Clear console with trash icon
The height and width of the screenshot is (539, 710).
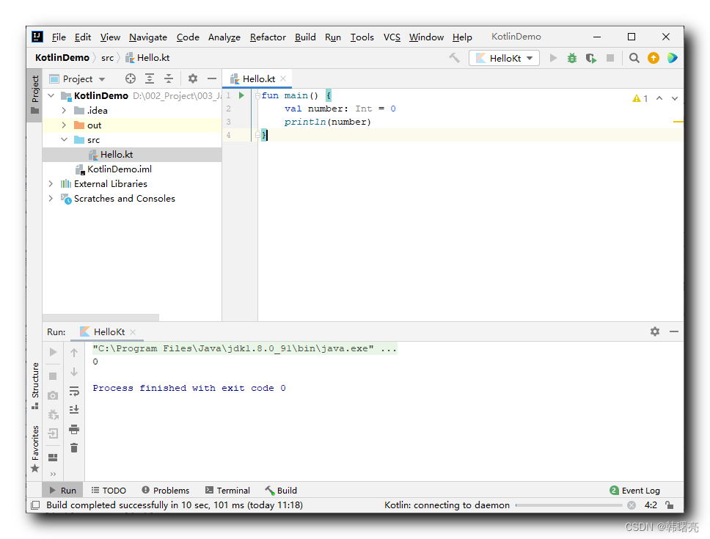pos(74,448)
